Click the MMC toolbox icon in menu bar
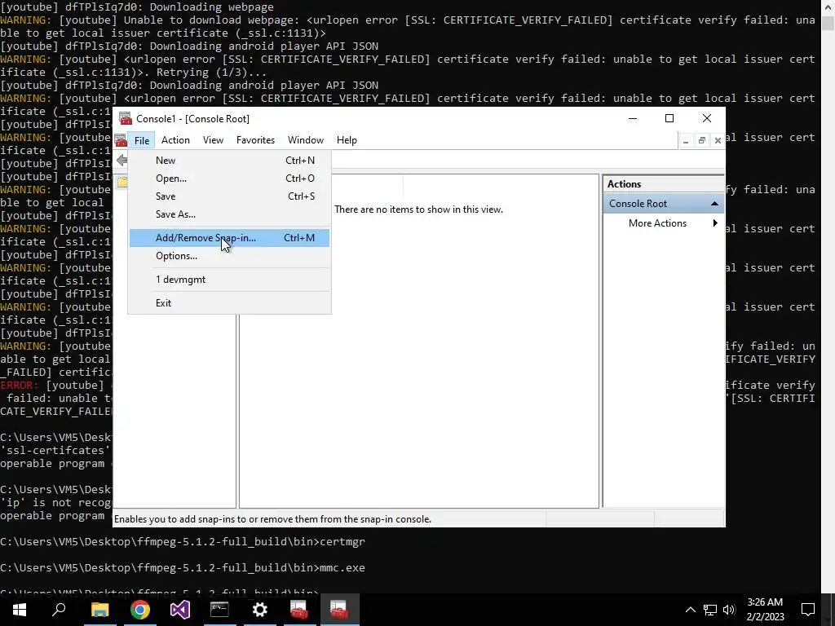835x626 pixels. click(121, 140)
